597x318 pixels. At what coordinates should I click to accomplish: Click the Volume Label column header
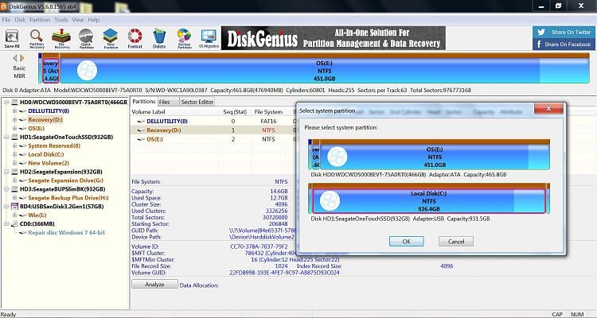[149, 112]
